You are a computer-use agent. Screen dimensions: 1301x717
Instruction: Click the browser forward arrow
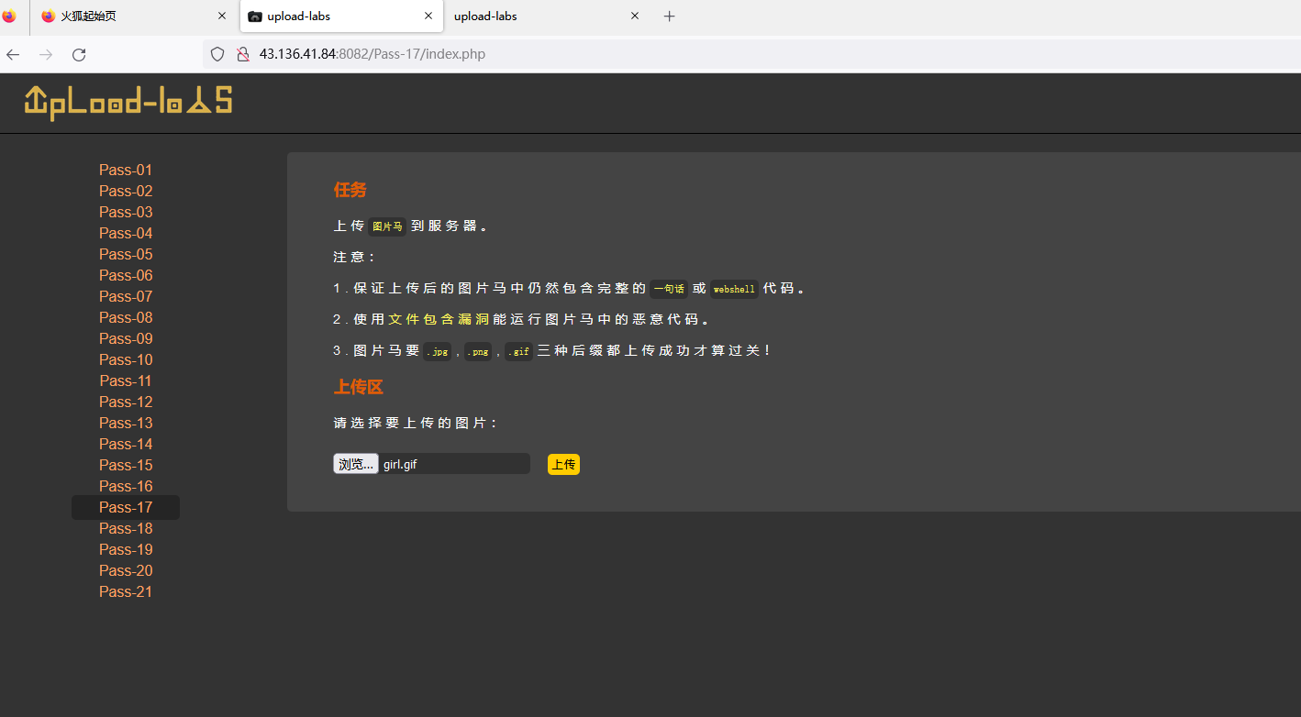(46, 54)
